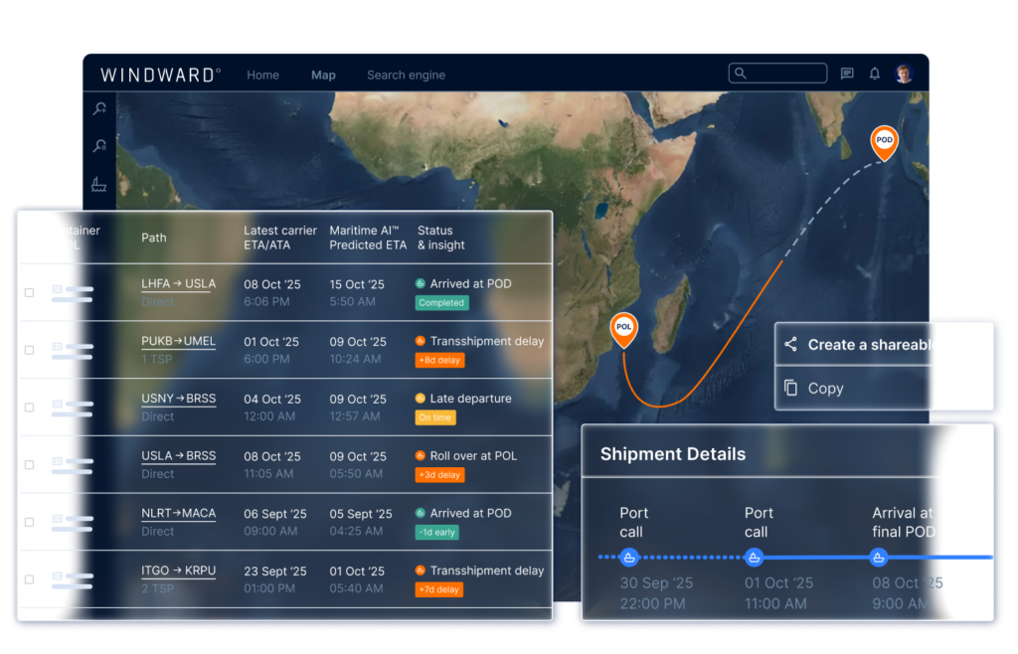Viewport: 1018px width, 654px height.
Task: Select the top sidebar search tool icon
Action: [x=99, y=108]
